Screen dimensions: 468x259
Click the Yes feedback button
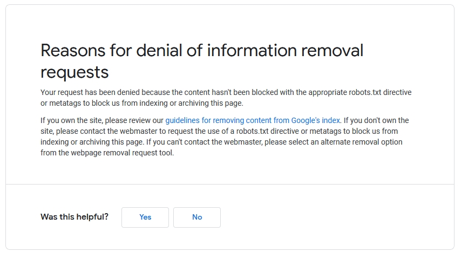145,217
